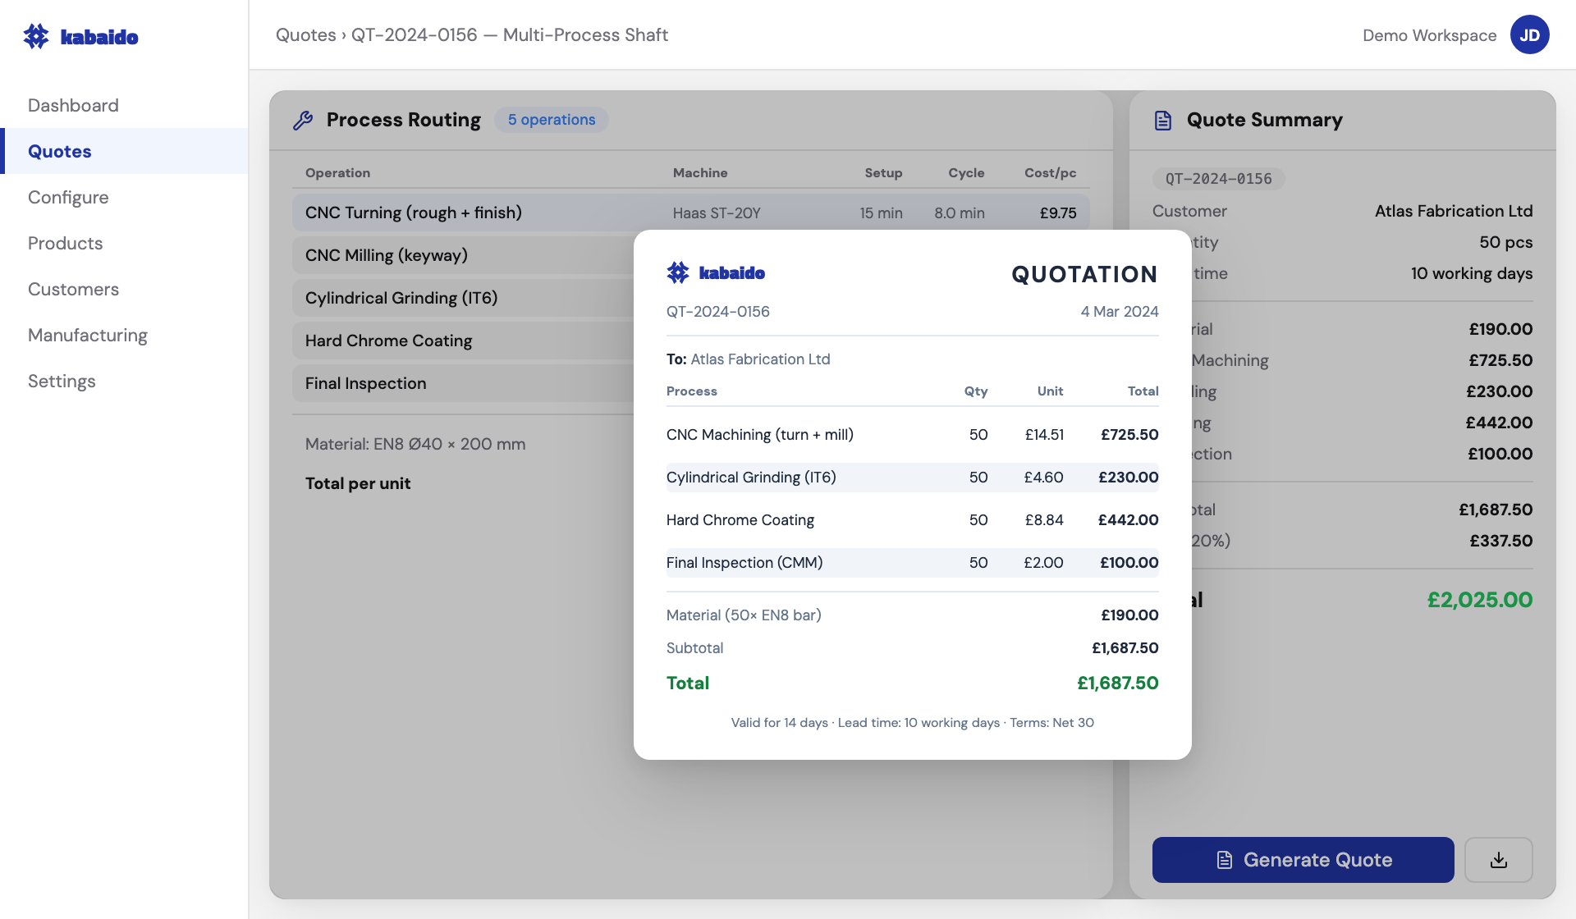
Task: Click the document icon next to Quote Summary
Action: pyautogui.click(x=1164, y=120)
